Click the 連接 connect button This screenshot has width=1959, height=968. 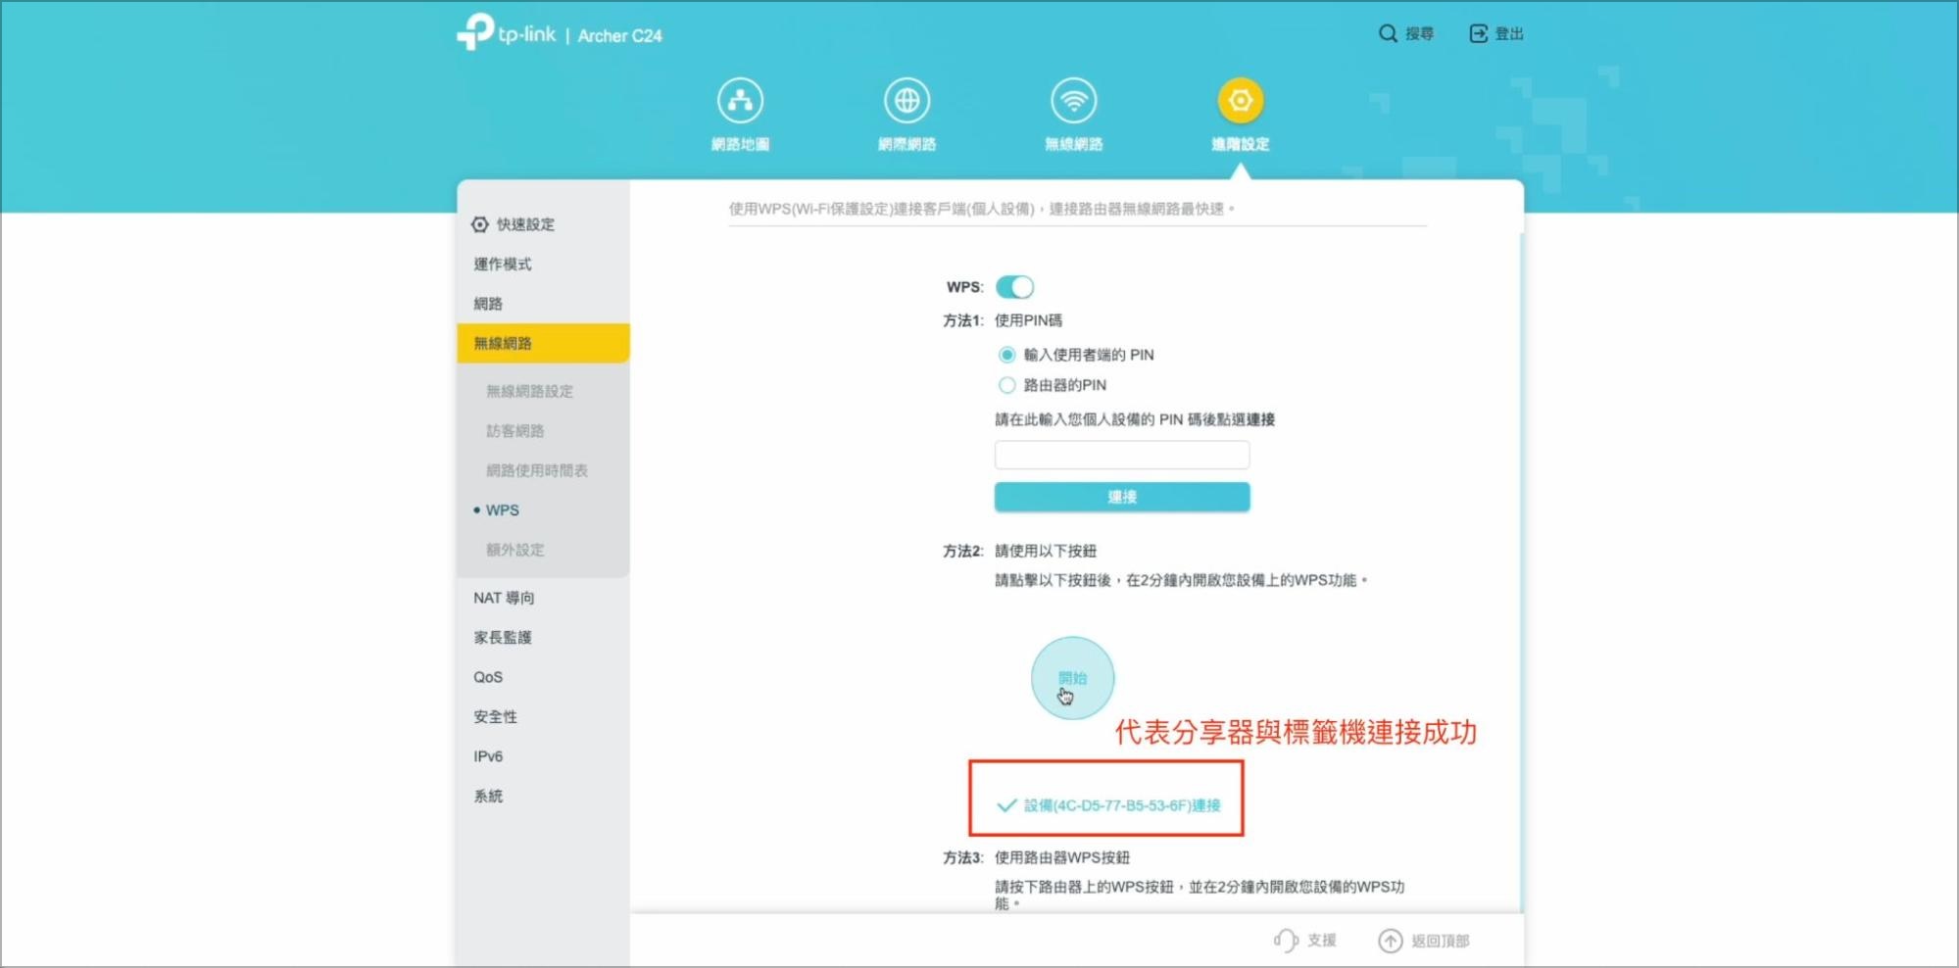pyautogui.click(x=1122, y=497)
